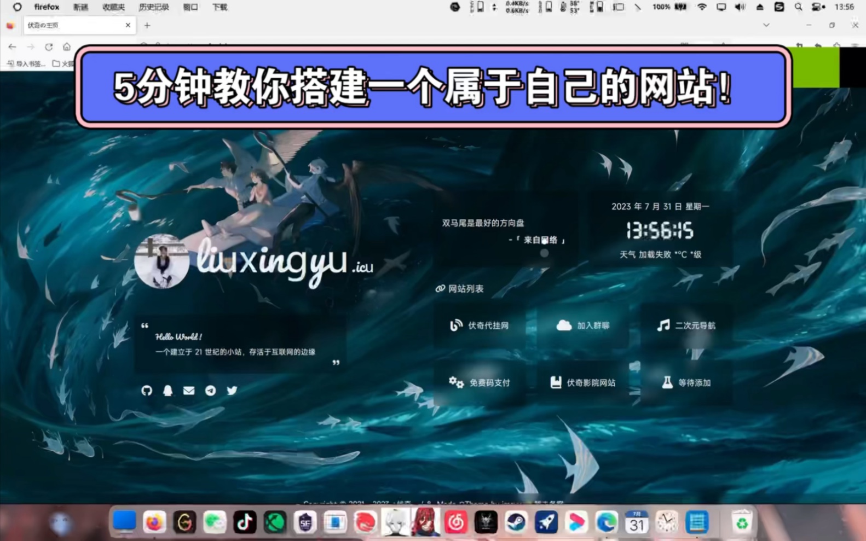Open the white-haired character dock icon

395,521
